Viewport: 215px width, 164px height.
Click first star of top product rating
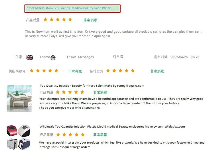point(45,20)
